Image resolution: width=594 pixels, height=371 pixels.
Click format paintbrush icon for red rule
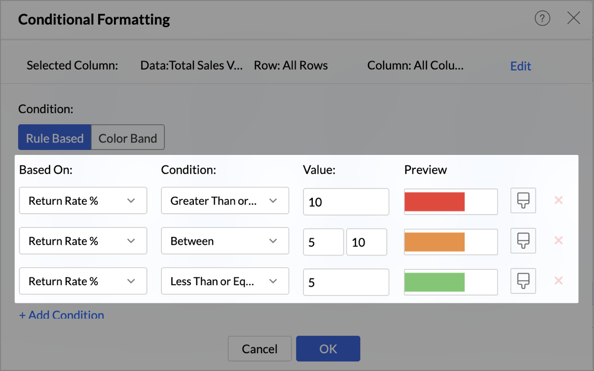click(523, 201)
